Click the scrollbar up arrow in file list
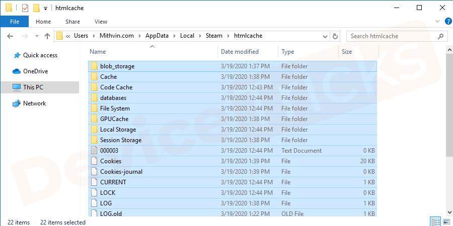 click(449, 50)
